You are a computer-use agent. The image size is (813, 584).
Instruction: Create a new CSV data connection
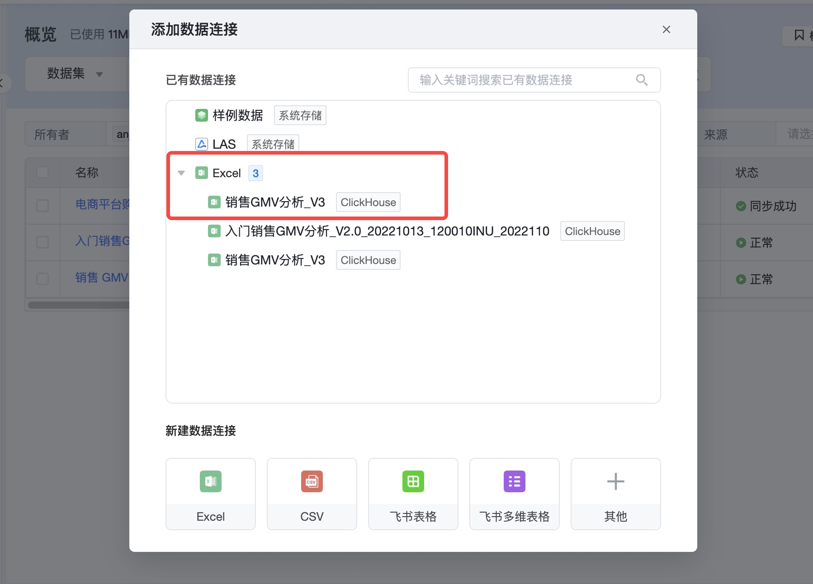pos(312,494)
